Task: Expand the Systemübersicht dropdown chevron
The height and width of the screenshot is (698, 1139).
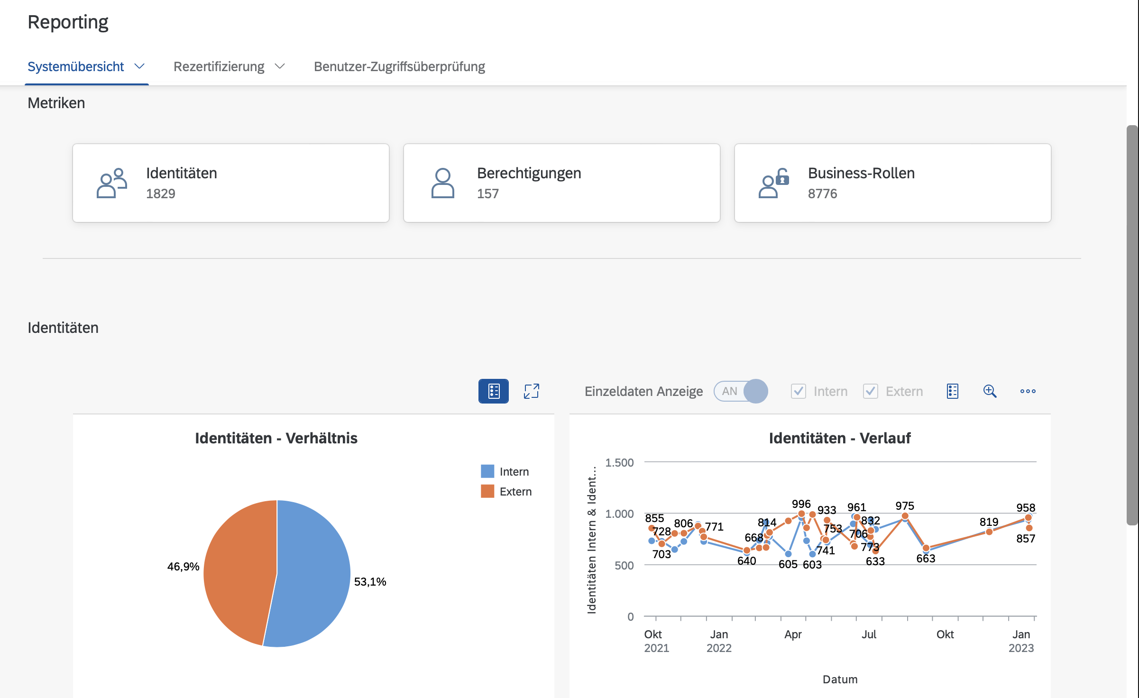Action: tap(139, 66)
